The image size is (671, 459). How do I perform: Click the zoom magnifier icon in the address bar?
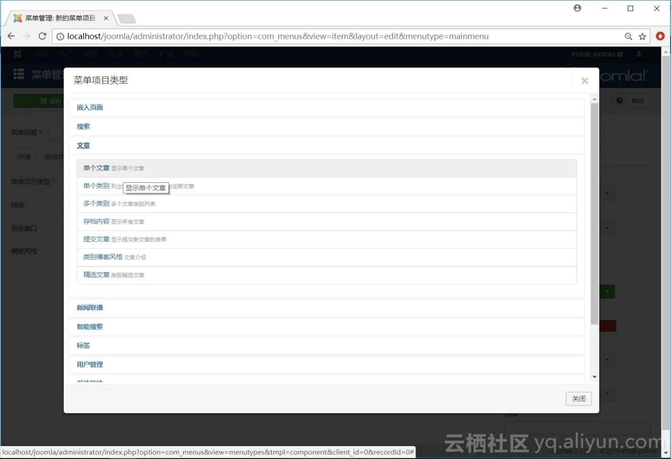coord(628,36)
